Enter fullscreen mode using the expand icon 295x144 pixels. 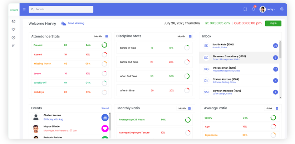[x=245, y=9]
